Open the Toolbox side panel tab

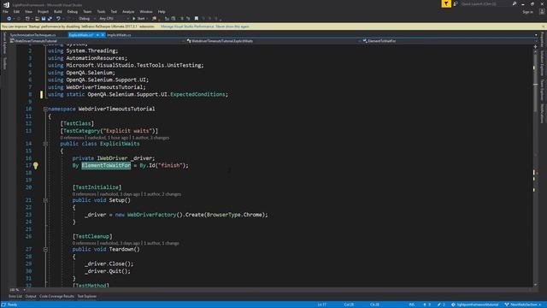point(4,62)
